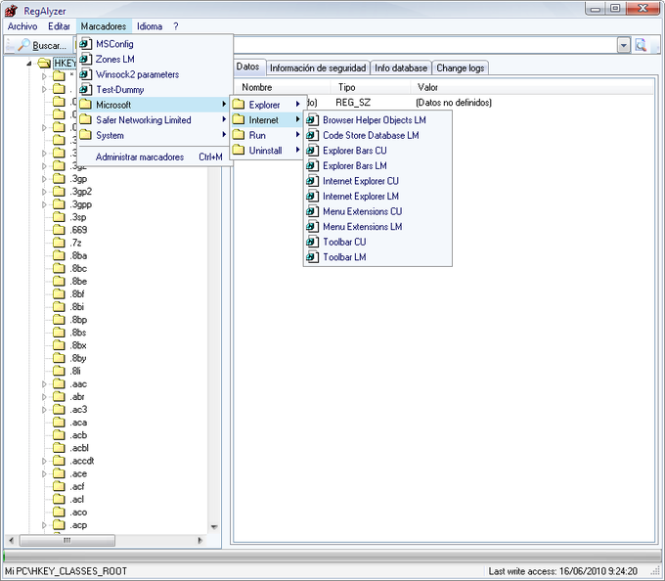Expand the .ace tree node
The image size is (665, 581).
[44, 473]
